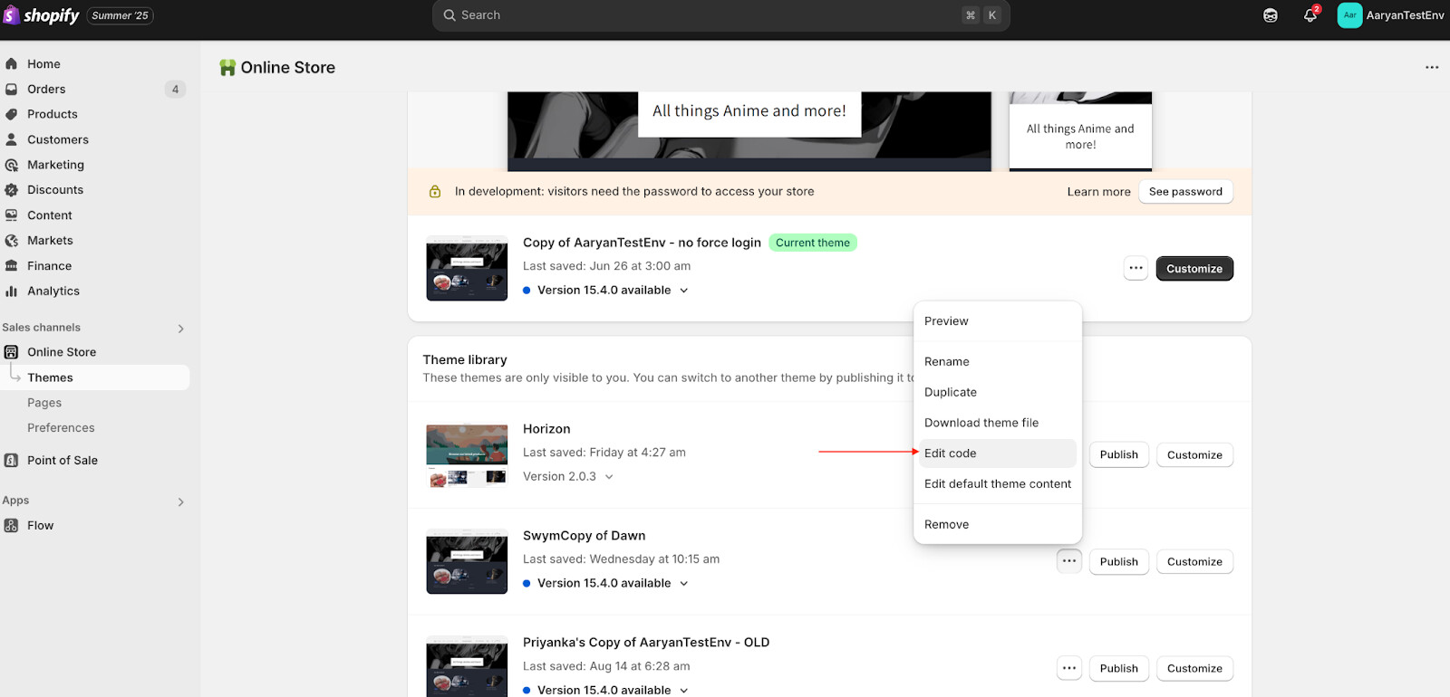The image size is (1450, 697).
Task: Select Duplicate from the context menu
Action: pos(997,392)
